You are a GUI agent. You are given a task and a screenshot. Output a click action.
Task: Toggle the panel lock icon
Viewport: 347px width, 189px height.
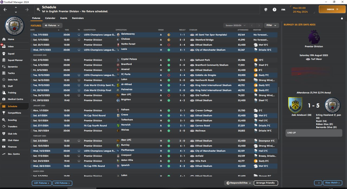pyautogui.click(x=342, y=18)
